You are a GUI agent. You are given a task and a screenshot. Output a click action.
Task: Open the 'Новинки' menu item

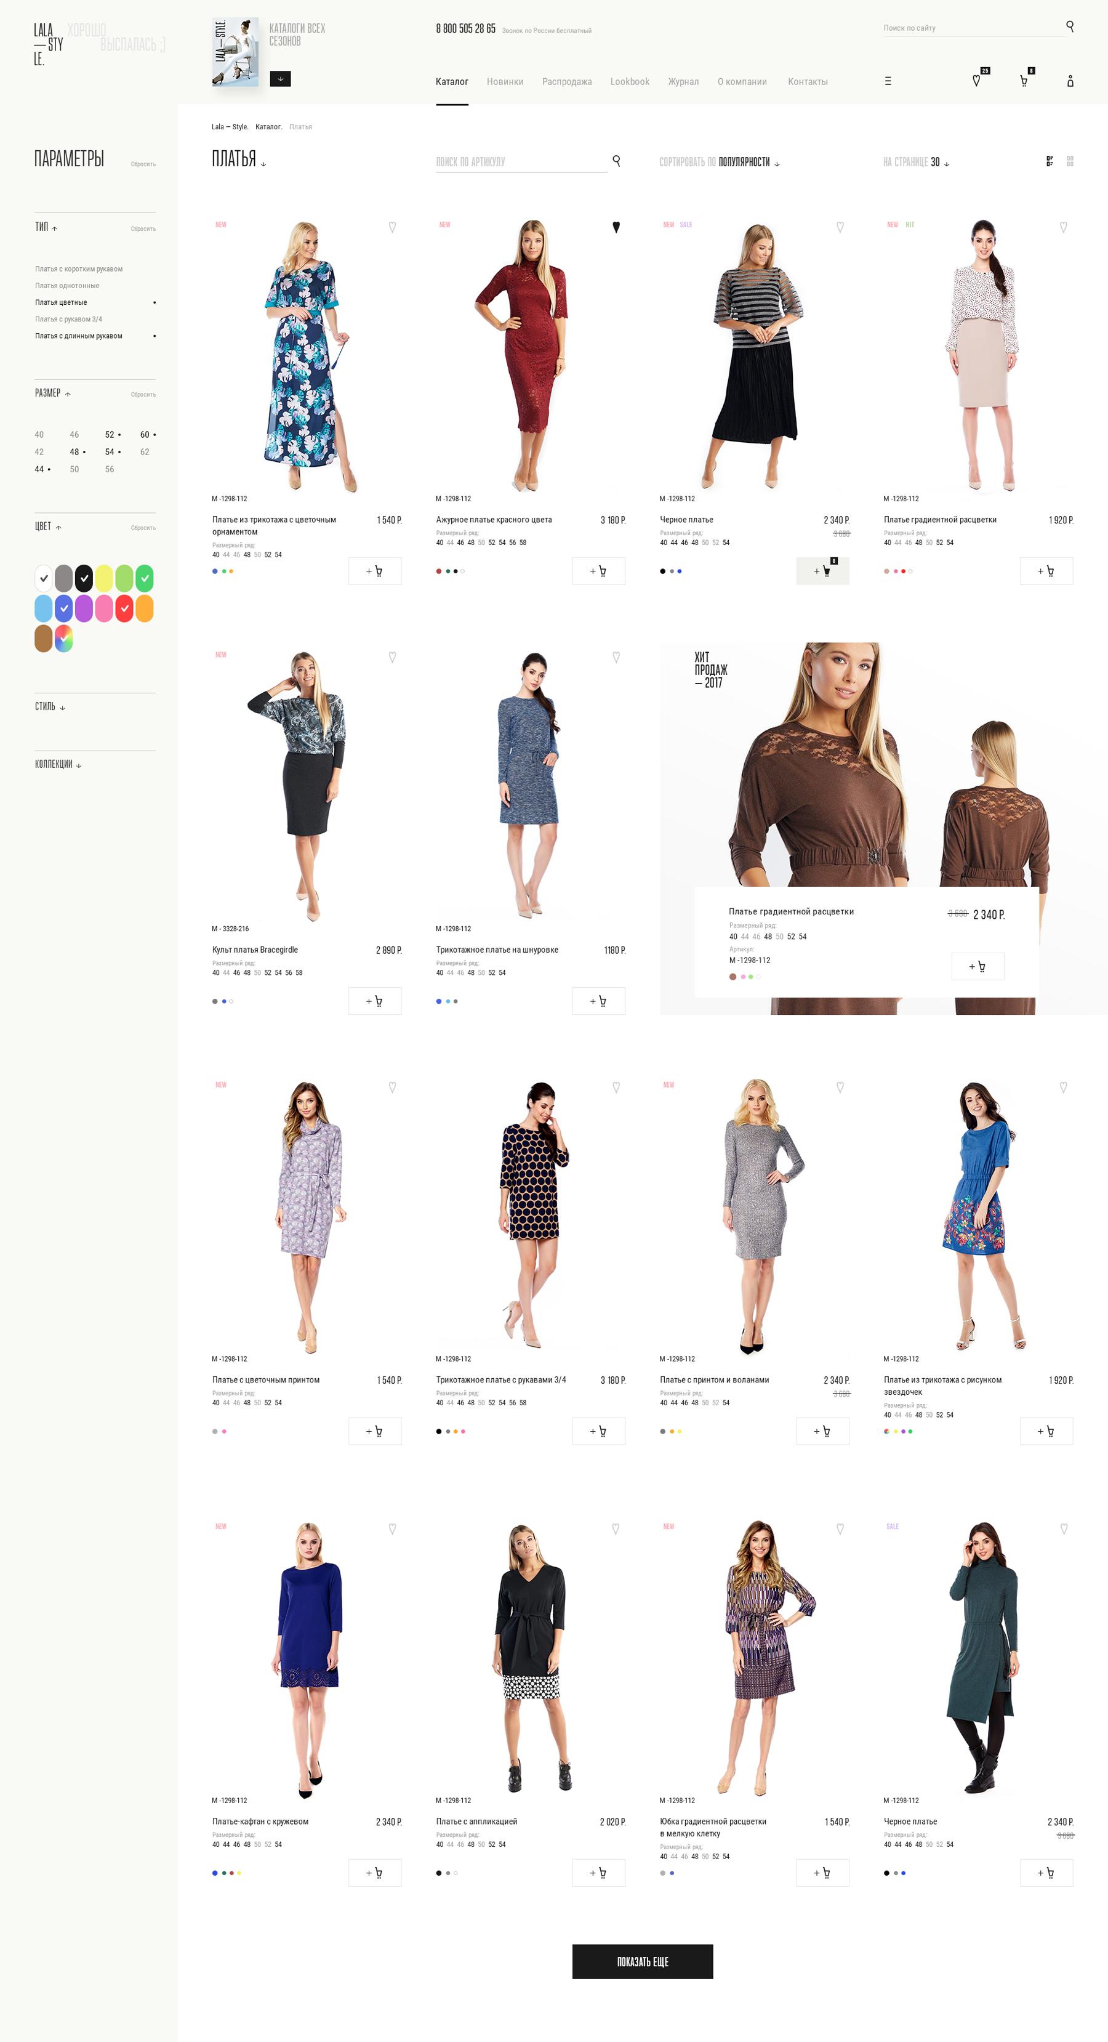click(504, 82)
